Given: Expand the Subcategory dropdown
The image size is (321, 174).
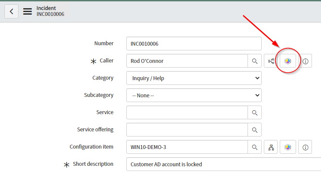Looking at the screenshot, I should point(194,95).
